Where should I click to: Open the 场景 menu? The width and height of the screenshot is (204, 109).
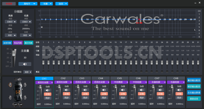coord(47,4)
